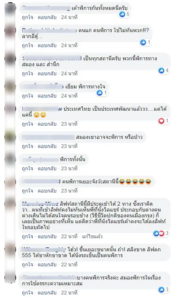This screenshot has width=183, height=297.
Task: Like the พิการทั้งนั้น comment
Action: 27,168
